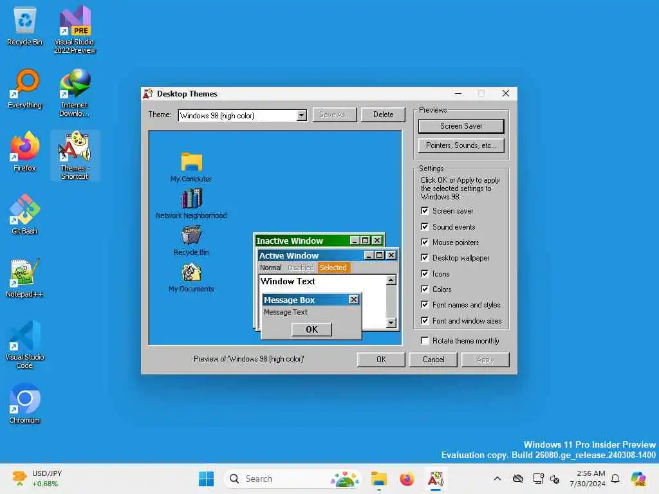Image resolution: width=659 pixels, height=494 pixels.
Task: Open the Recycle Bin desktop icon
Action: pyautogui.click(x=25, y=26)
